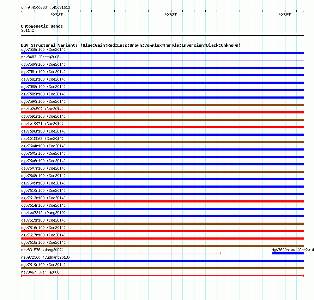Select nsv1019971 (Coe2014) variant label
Image resolution: width=314 pixels, height=300 pixels.
coord(42,124)
